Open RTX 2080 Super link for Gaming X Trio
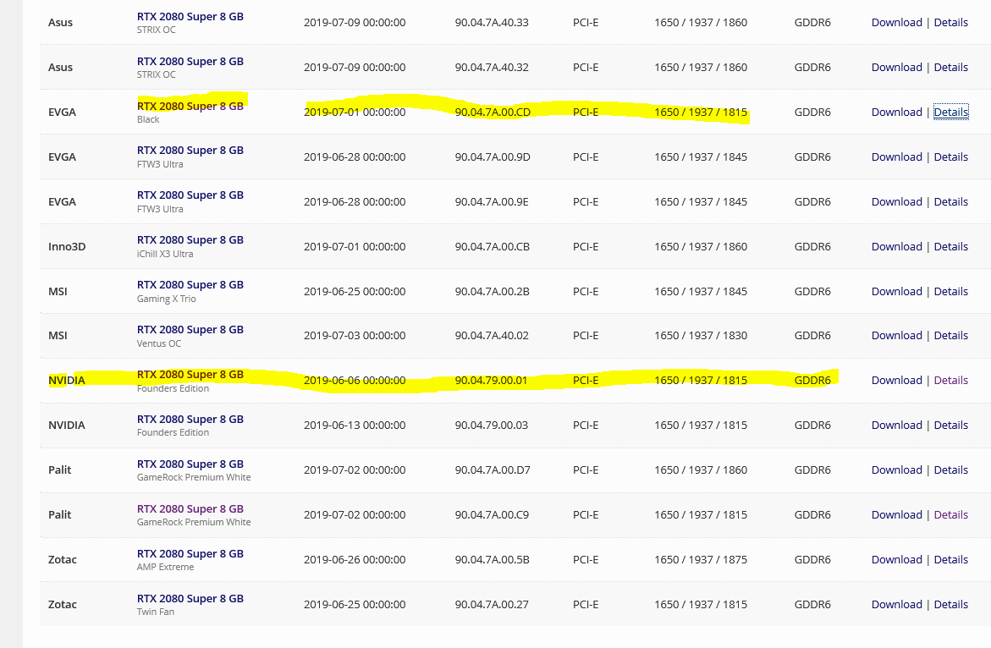 pos(190,285)
